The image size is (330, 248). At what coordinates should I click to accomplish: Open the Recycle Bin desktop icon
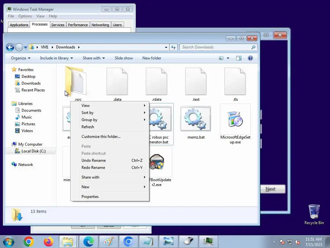pyautogui.click(x=314, y=214)
